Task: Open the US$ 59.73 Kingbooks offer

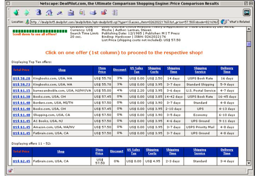Action: tap(21, 85)
